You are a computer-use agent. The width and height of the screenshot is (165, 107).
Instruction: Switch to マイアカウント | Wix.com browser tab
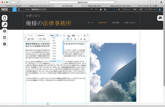pyautogui.click(x=13, y=6)
